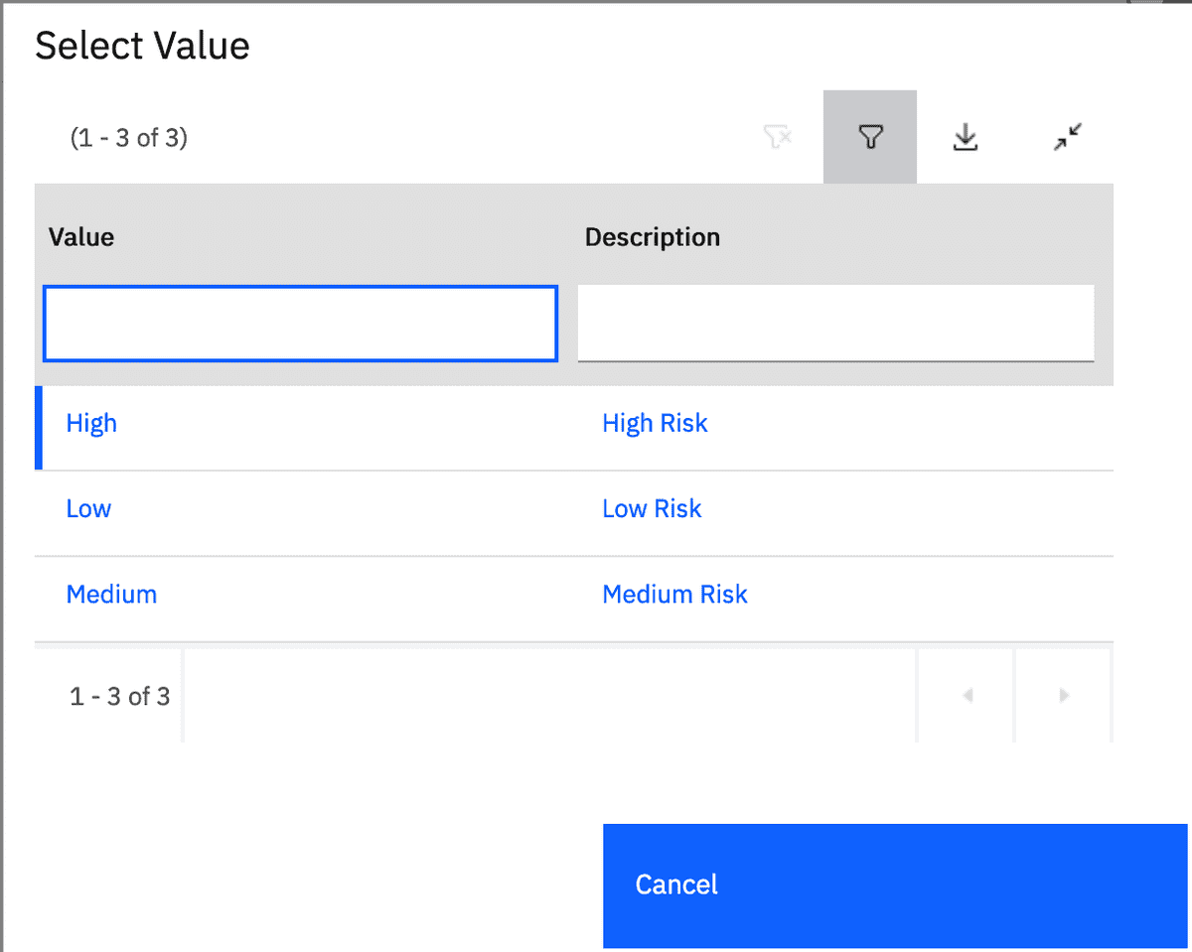Select the Low value
The image size is (1192, 952).
pyautogui.click(x=88, y=508)
